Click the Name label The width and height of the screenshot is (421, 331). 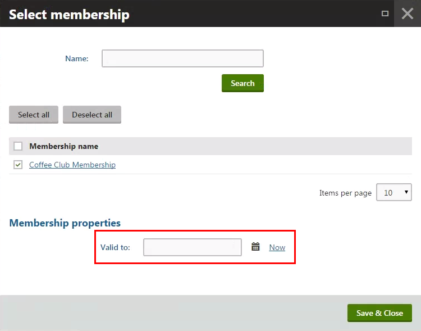click(77, 58)
